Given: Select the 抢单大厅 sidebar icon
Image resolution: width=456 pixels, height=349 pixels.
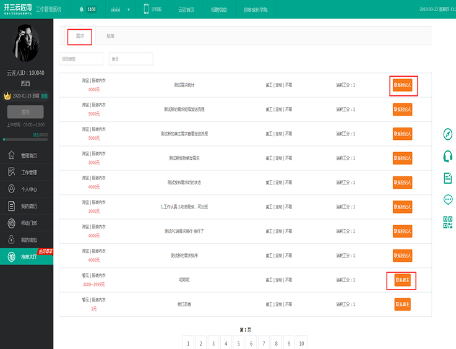Looking at the screenshot, I should (x=11, y=257).
